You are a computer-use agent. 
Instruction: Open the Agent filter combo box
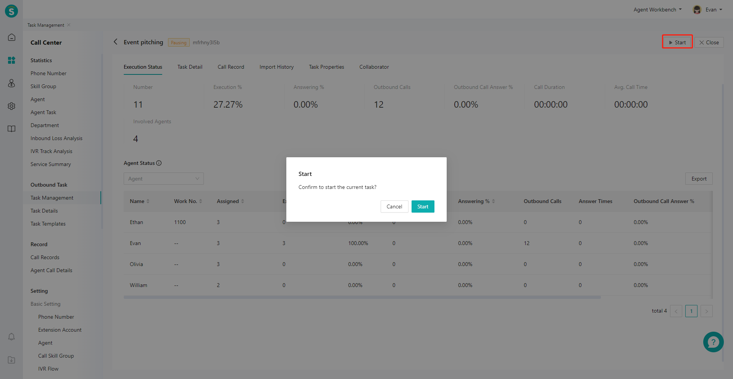click(164, 179)
